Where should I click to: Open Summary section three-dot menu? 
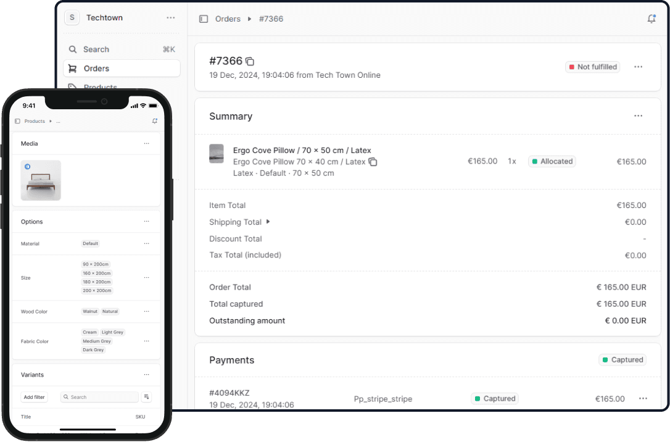pyautogui.click(x=638, y=116)
